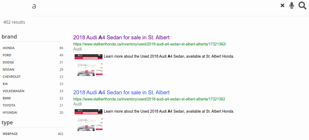Open the first result's green URL
This screenshot has width=309, height=140.
pos(150,44)
